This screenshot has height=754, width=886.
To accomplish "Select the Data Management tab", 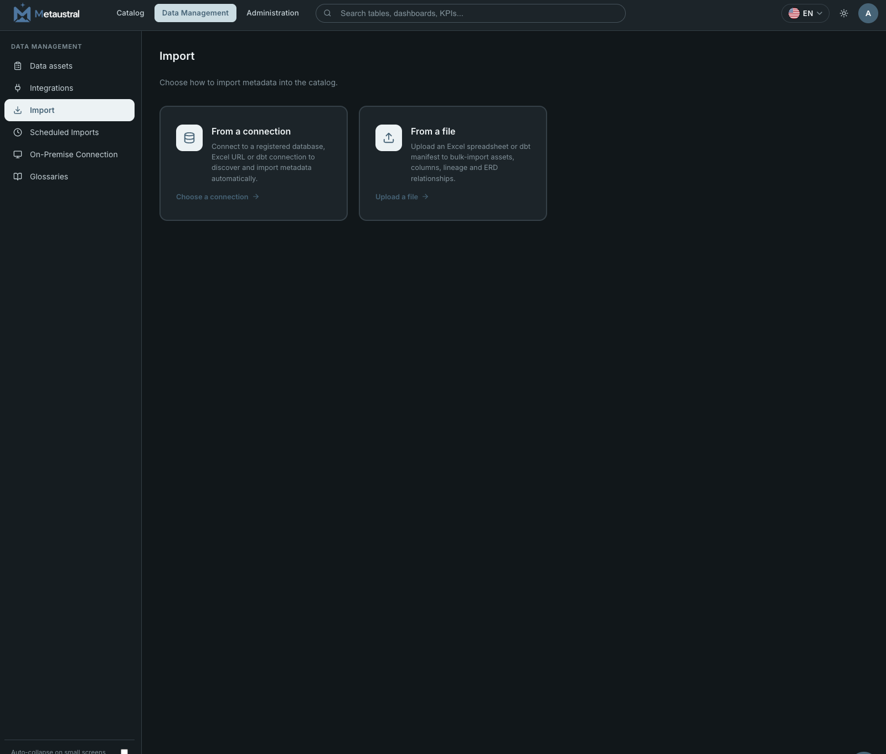I will [x=195, y=13].
